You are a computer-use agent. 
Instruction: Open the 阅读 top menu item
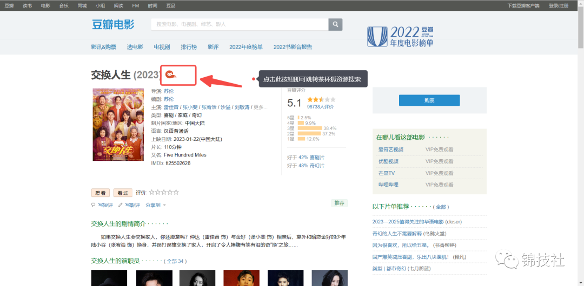click(118, 5)
